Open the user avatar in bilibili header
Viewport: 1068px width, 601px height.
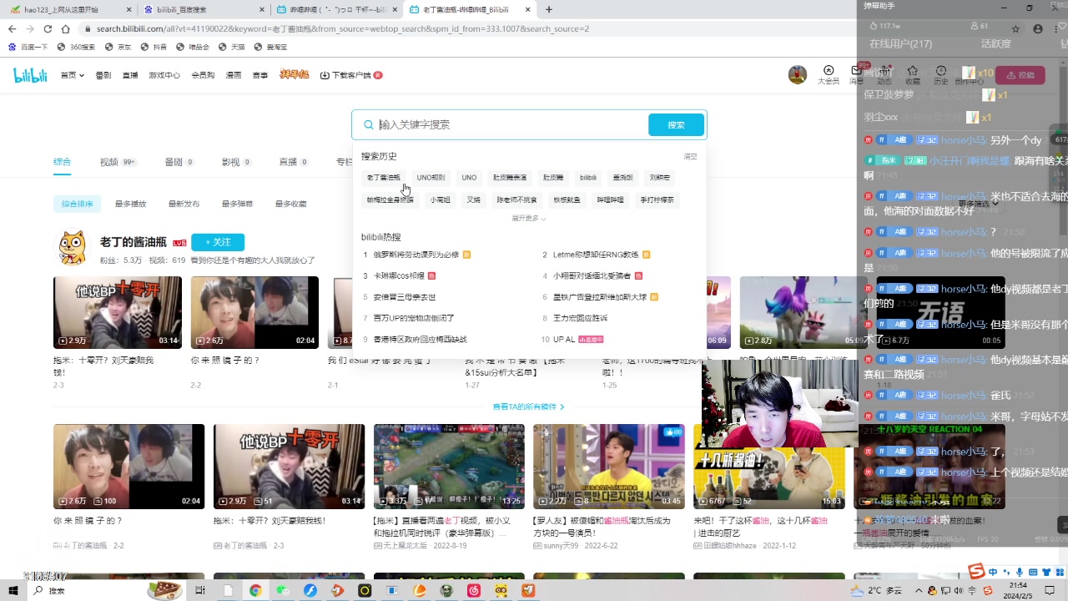(x=798, y=74)
